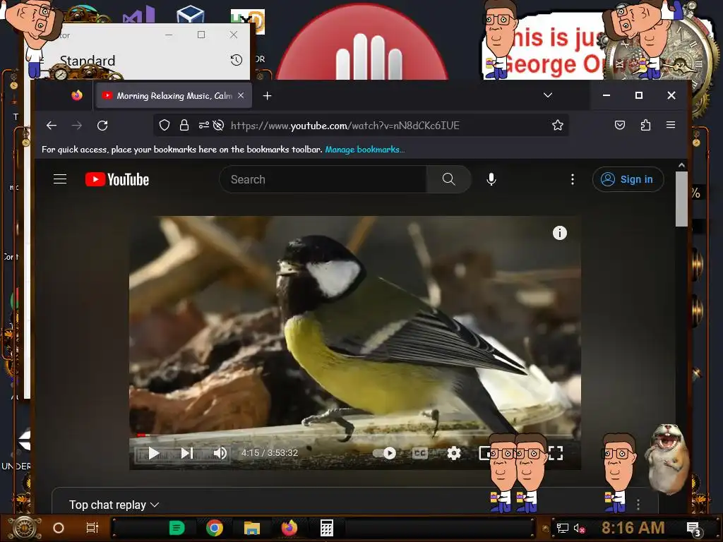The height and width of the screenshot is (542, 723).
Task: Click the 8:16 AM taskbar clock
Action: (633, 528)
